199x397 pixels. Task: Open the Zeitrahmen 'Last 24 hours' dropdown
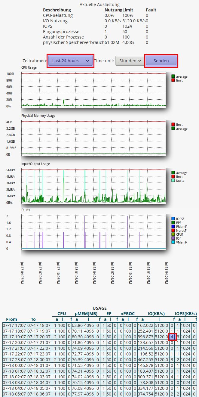pyautogui.click(x=71, y=61)
